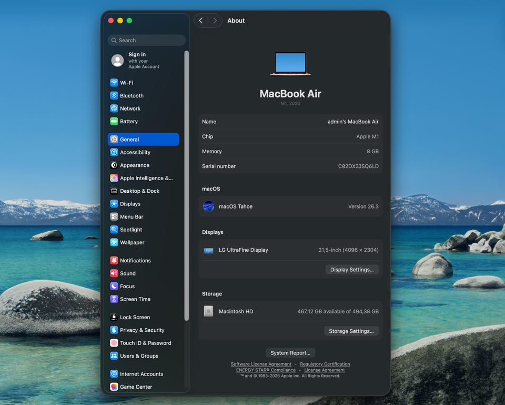
Task: Select the Menu Bar icon
Action: point(114,216)
